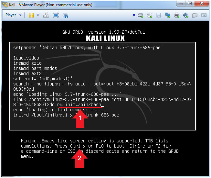Click the '8b83f3dd' continuation line

pos(24,89)
